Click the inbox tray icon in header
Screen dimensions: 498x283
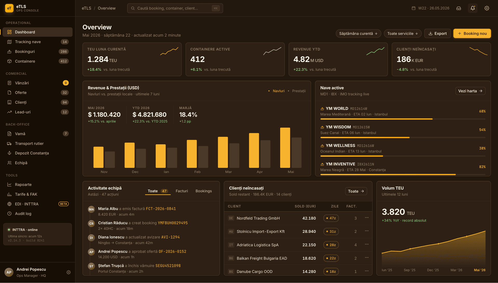point(459,8)
